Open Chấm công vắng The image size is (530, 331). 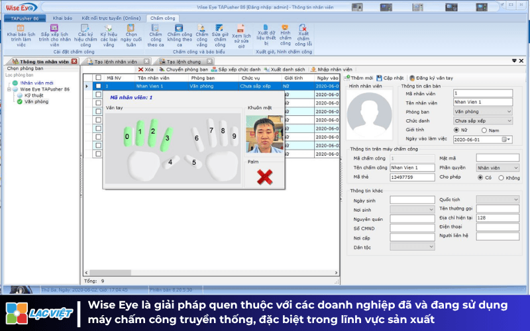[x=202, y=36]
